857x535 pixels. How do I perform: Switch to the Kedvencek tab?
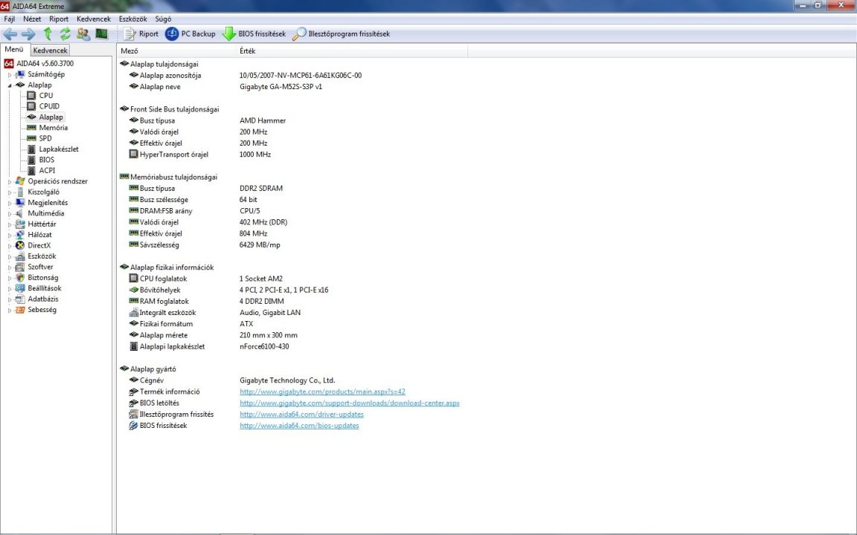coord(50,51)
